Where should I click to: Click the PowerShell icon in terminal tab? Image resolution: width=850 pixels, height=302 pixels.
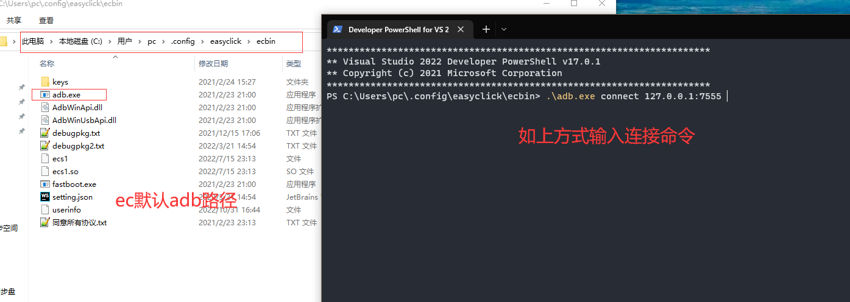tap(337, 29)
